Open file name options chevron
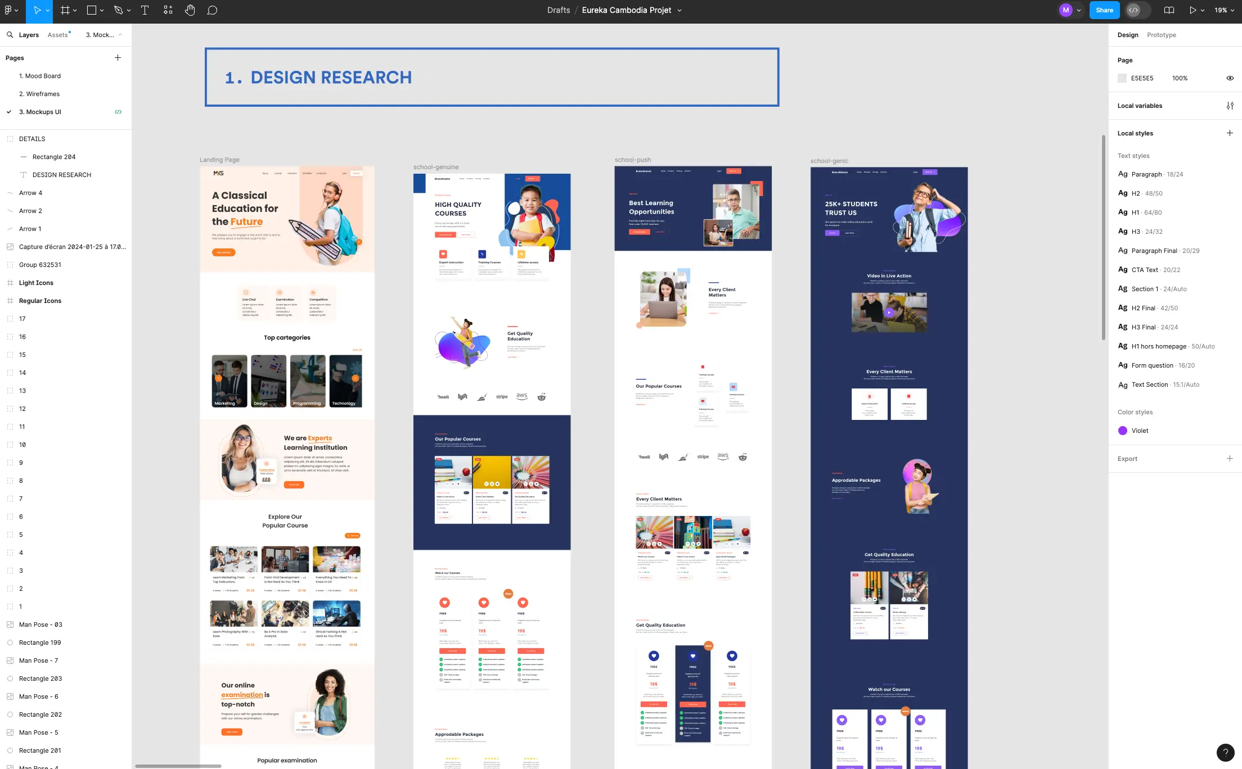1242x769 pixels. click(x=679, y=10)
